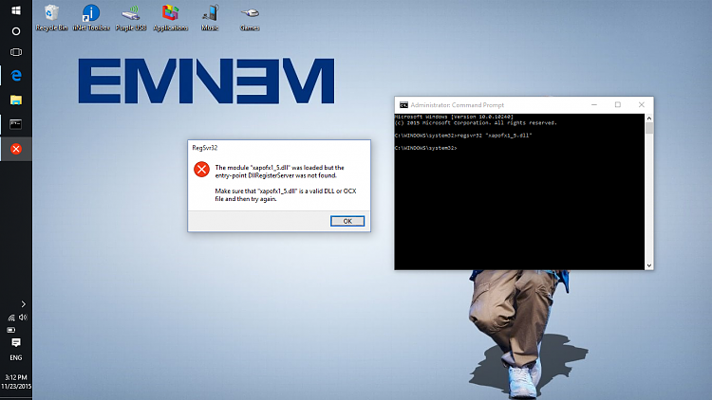This screenshot has width=712, height=400.
Task: Click Command Prompt scroll up arrow
Action: [649, 118]
